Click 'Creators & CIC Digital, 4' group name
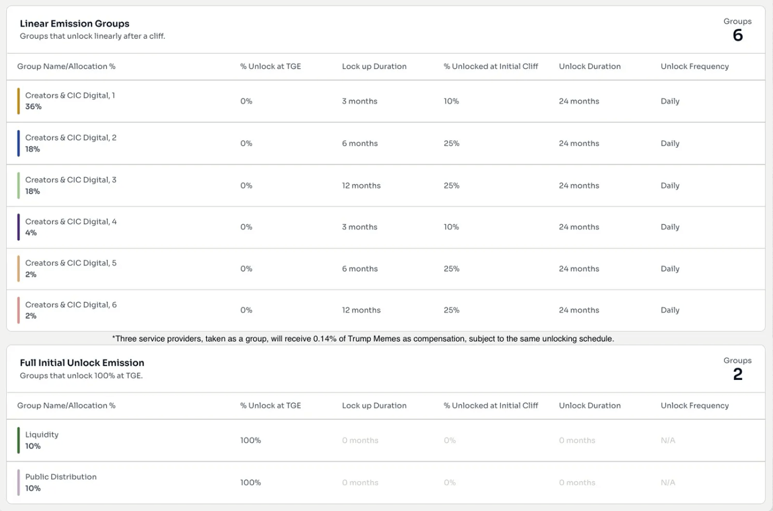773x511 pixels. click(71, 222)
